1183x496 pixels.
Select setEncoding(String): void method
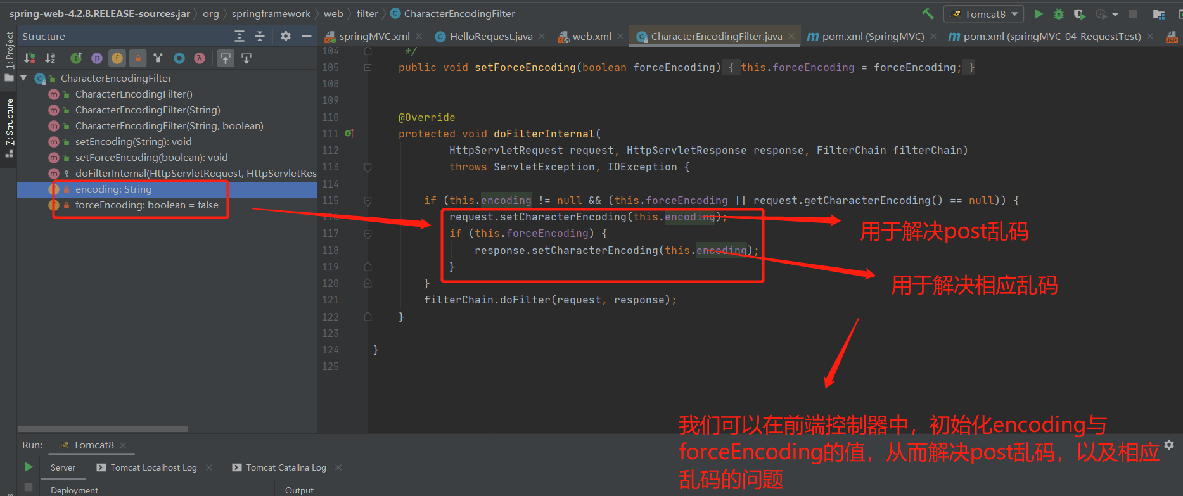point(133,141)
